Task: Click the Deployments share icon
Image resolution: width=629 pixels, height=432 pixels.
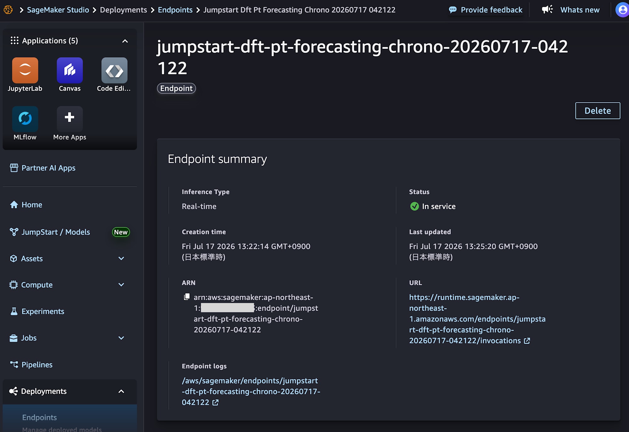Action: (x=14, y=391)
